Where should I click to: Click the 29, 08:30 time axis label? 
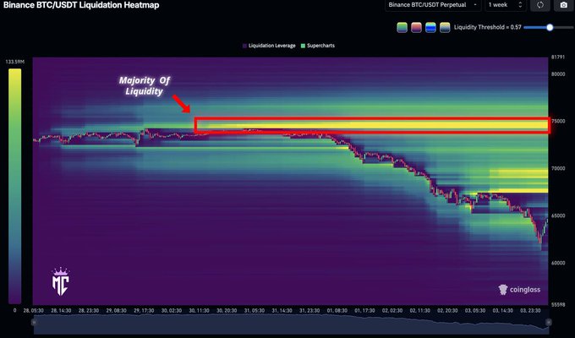(x=116, y=310)
